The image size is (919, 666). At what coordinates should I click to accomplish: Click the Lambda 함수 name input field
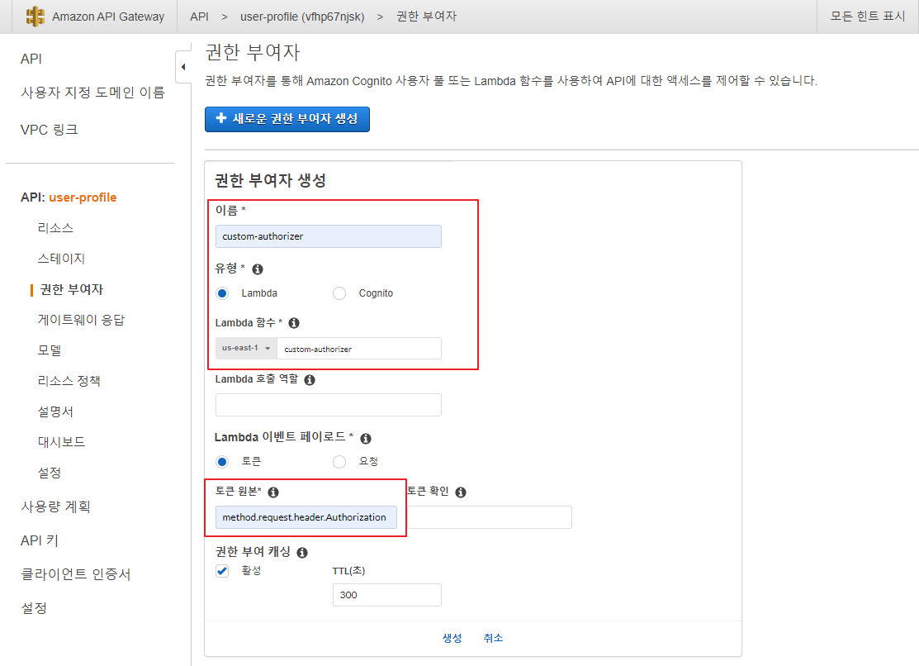[x=359, y=348]
